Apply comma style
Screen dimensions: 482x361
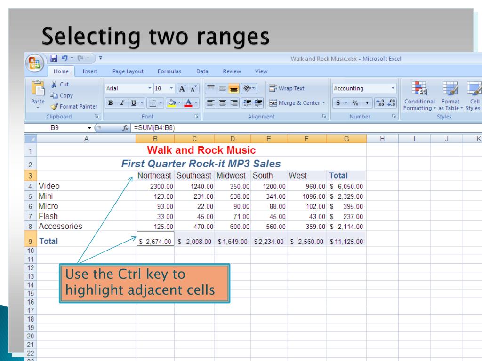[367, 103]
